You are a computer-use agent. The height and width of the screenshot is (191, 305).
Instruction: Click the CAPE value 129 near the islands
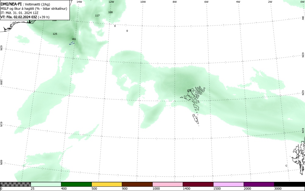click(189, 91)
